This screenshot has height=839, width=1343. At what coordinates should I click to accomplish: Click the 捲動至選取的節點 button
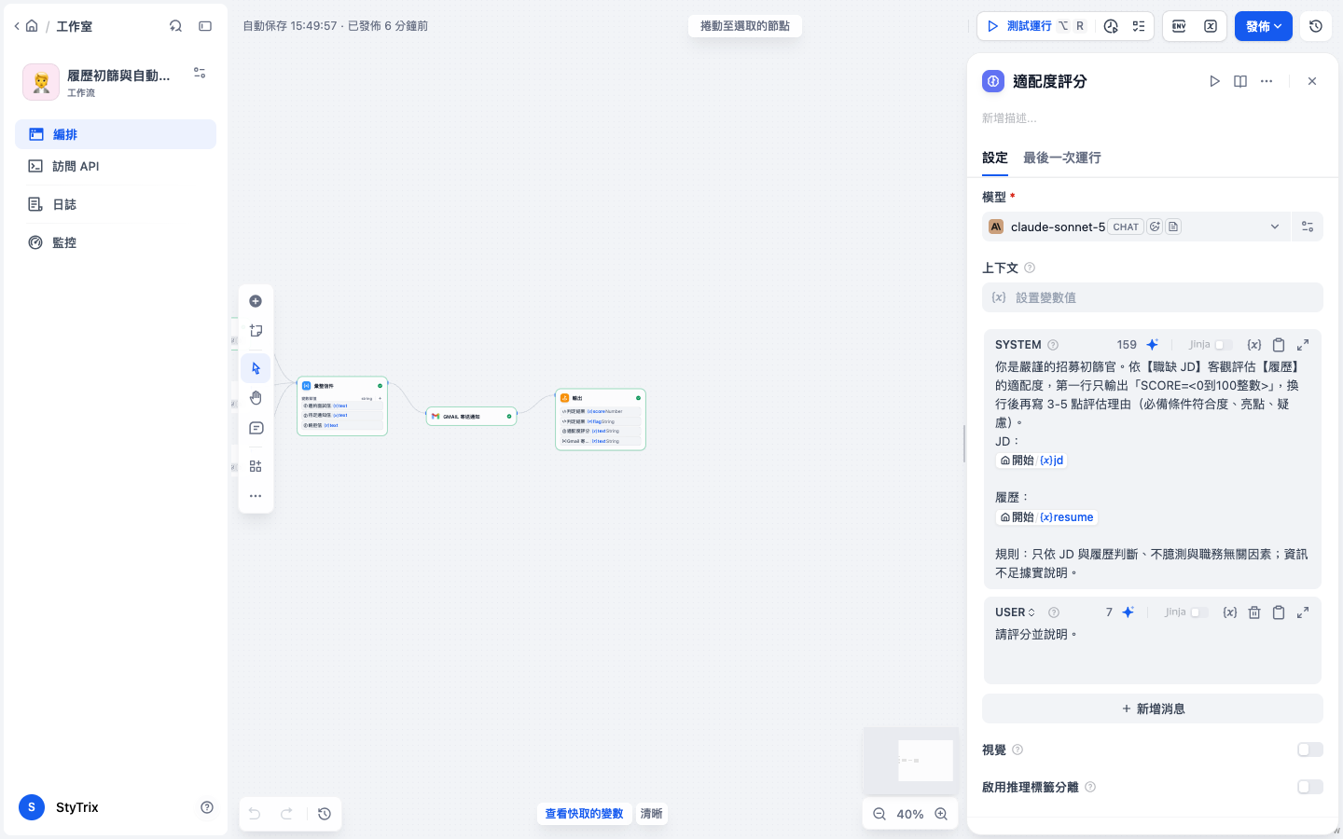745,26
